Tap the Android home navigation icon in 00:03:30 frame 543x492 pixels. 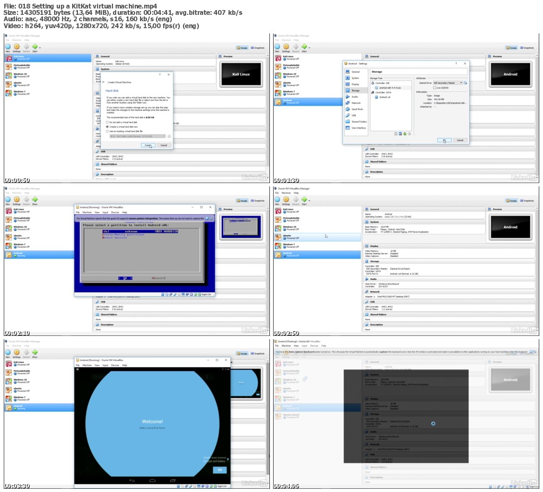tap(152, 480)
